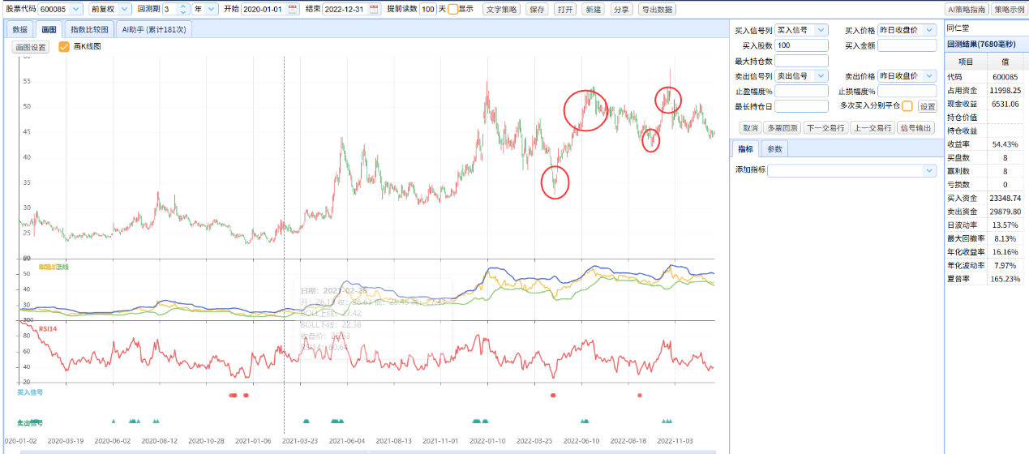
Task: Enable the 显示 checkbox
Action: (x=453, y=9)
